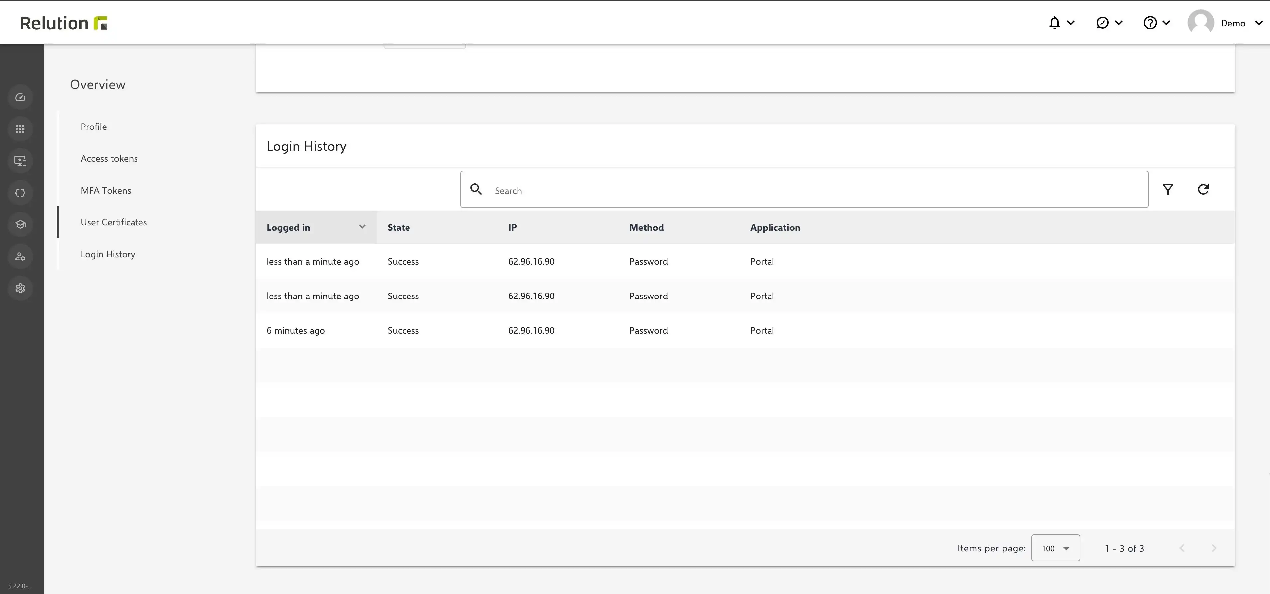Refresh the login history table
The image size is (1270, 594).
pos(1203,189)
